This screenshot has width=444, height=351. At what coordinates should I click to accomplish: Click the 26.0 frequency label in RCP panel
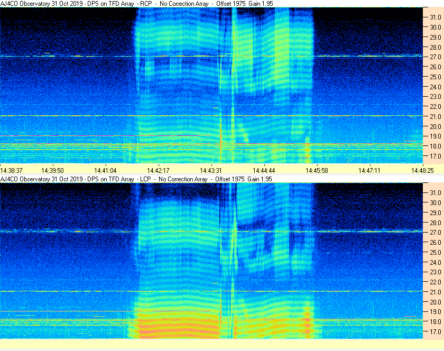tap(436, 67)
